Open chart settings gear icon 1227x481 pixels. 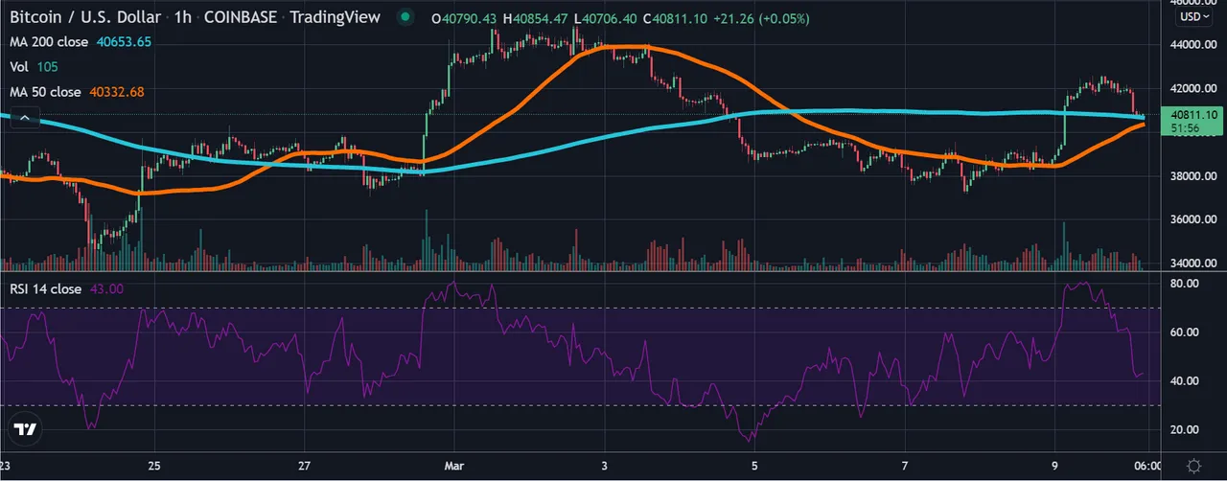[x=1192, y=465]
